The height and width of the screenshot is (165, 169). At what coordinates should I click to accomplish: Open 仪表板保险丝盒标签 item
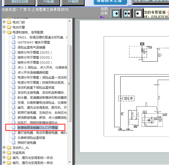coord(31,138)
